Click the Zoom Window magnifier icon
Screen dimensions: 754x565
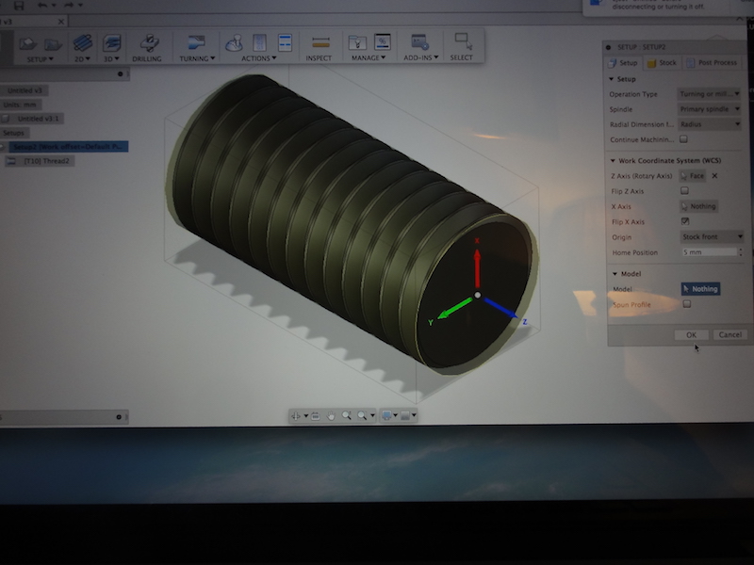362,415
